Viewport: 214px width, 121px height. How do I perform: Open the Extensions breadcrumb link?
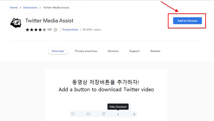[x=30, y=7]
